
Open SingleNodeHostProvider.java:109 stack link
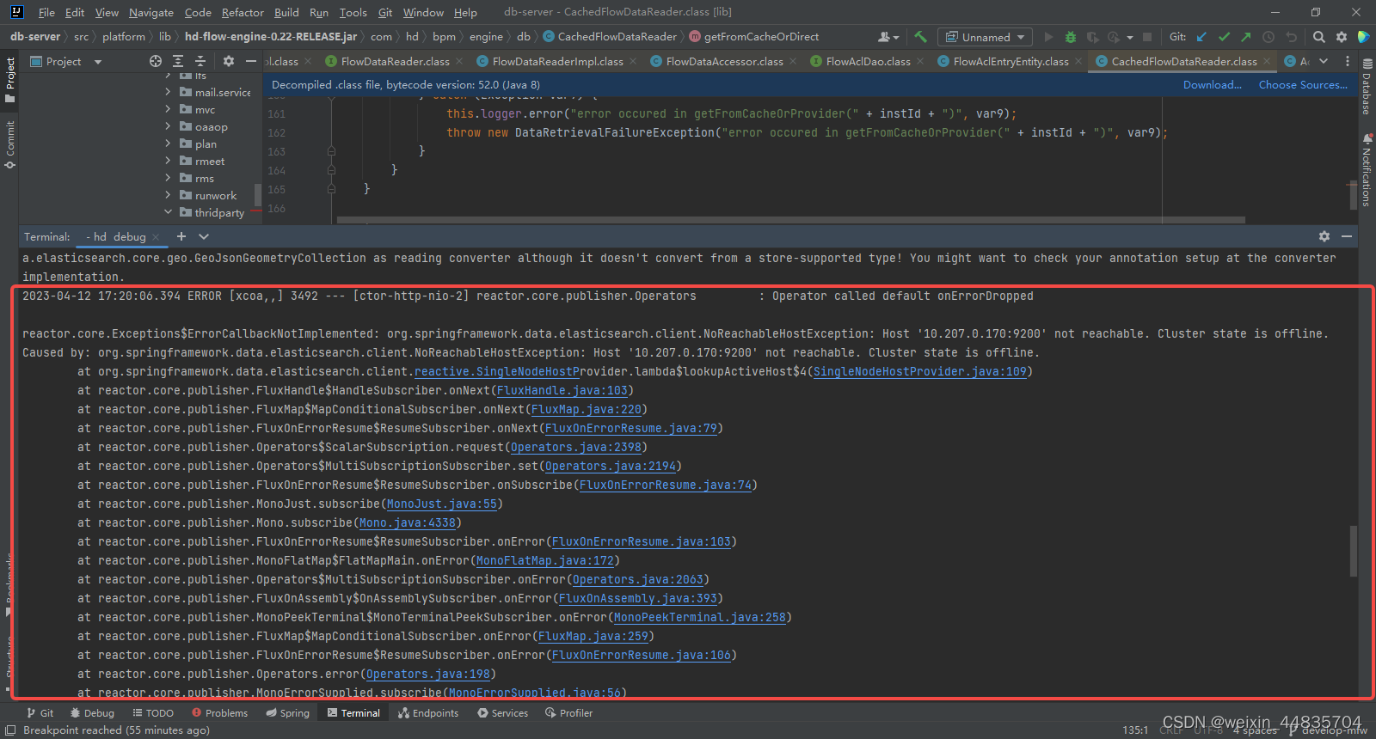coord(920,371)
